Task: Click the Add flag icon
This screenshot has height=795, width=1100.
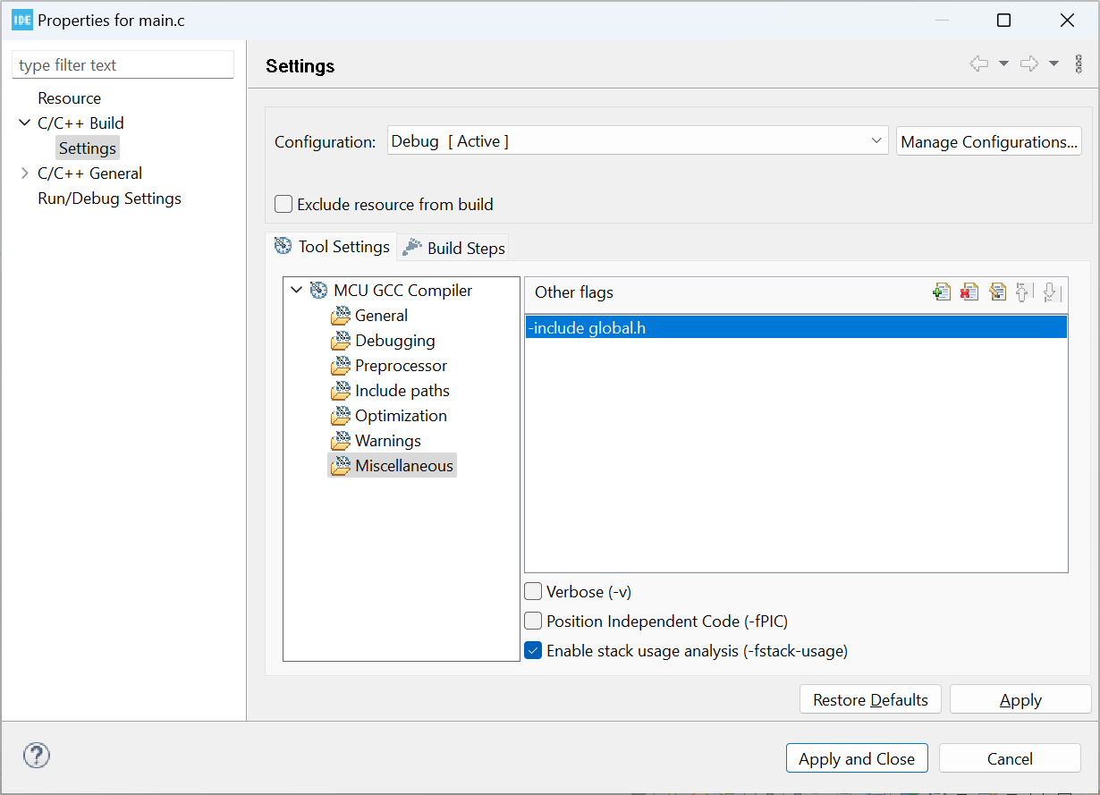Action: (x=942, y=292)
